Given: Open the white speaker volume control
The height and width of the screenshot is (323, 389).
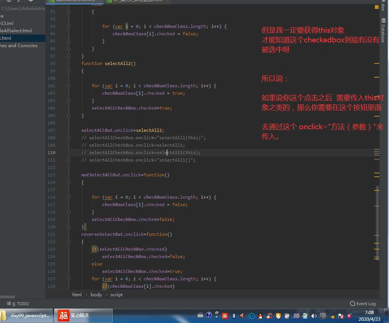Looking at the screenshot, I should click(314, 316).
